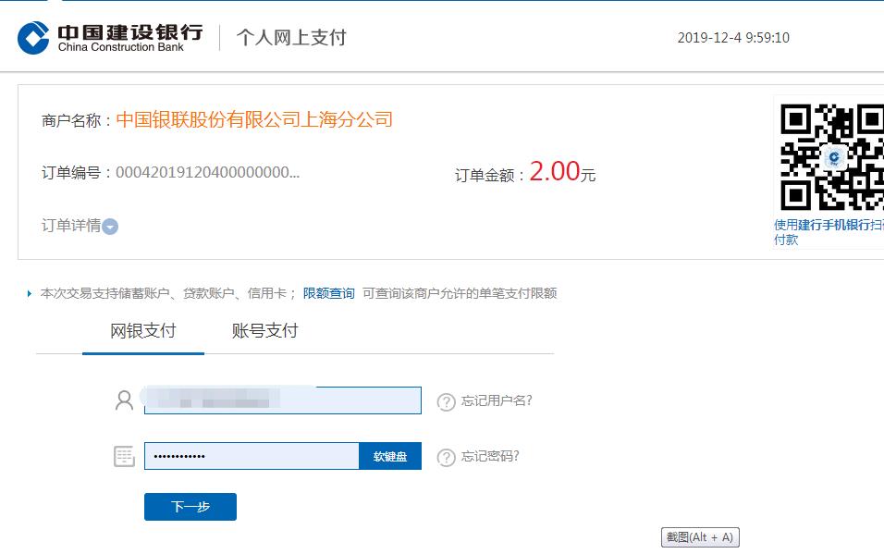Click the keypad icon beside password field

click(x=124, y=456)
